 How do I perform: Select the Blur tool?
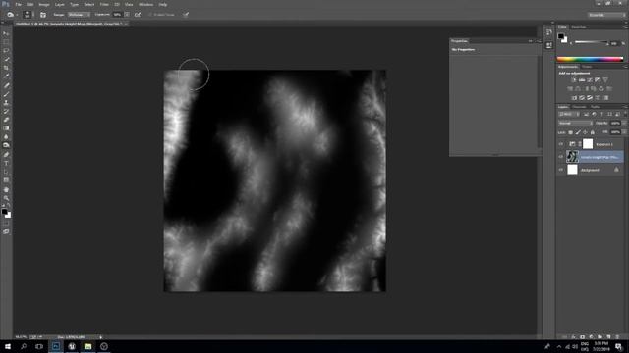[6, 137]
